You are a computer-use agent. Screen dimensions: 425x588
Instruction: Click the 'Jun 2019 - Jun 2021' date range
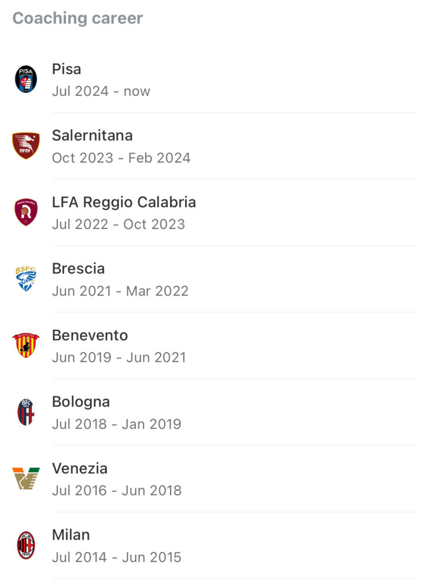pyautogui.click(x=119, y=357)
